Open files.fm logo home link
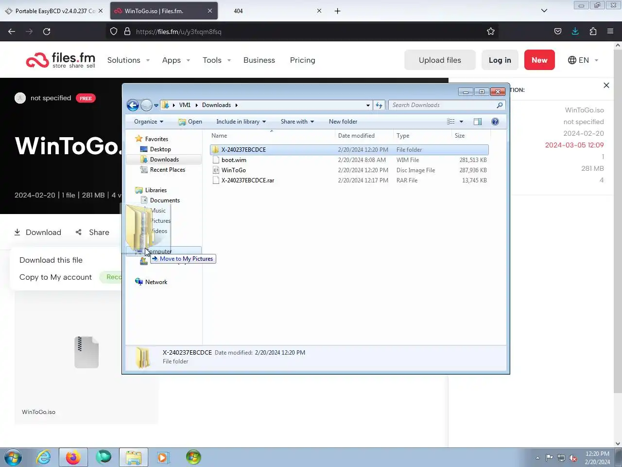 click(x=61, y=60)
